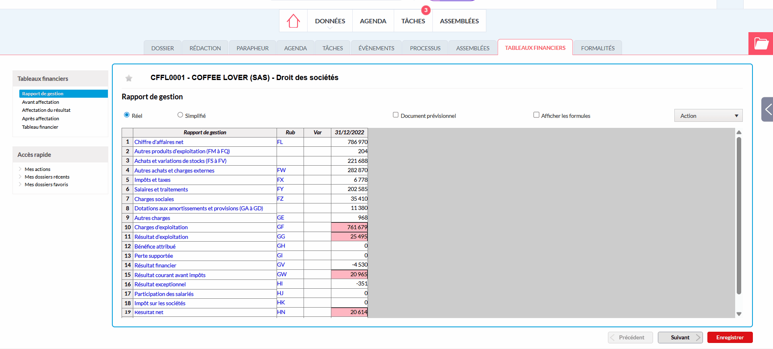Click the Charges sociales row label
The height and width of the screenshot is (349, 773).
[x=154, y=199]
